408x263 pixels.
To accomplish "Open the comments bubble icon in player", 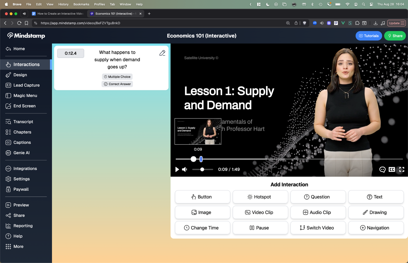I will point(382,169).
